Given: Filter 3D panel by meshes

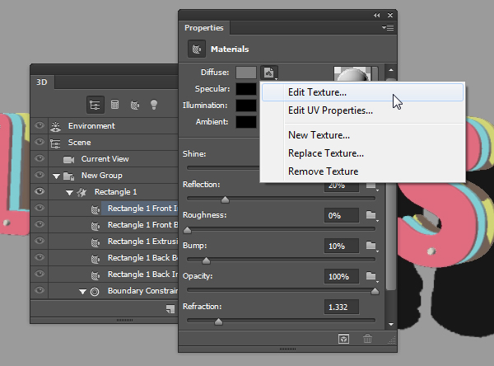Looking at the screenshot, I should tap(115, 105).
